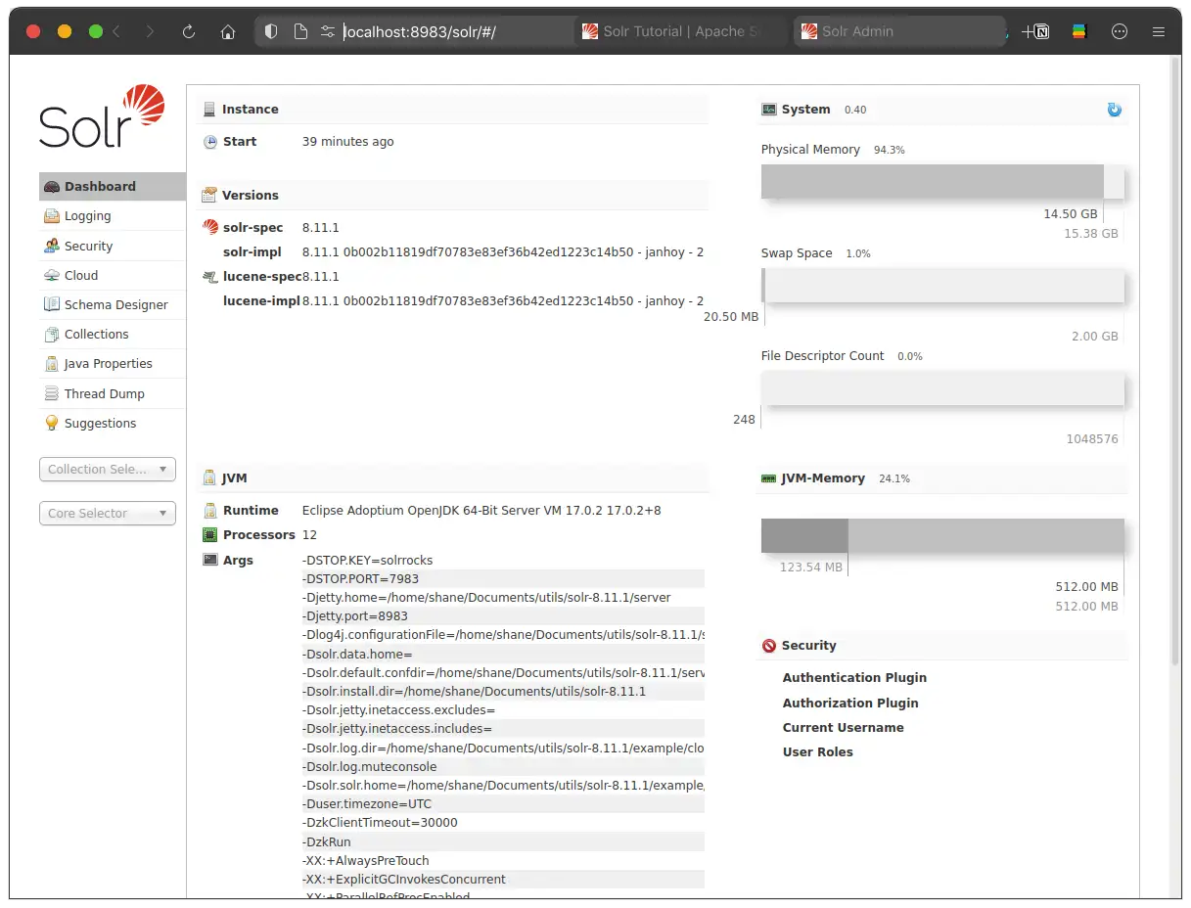The width and height of the screenshot is (1191, 908).
Task: Click the -Djetty.port=8983 argument
Action: point(355,616)
